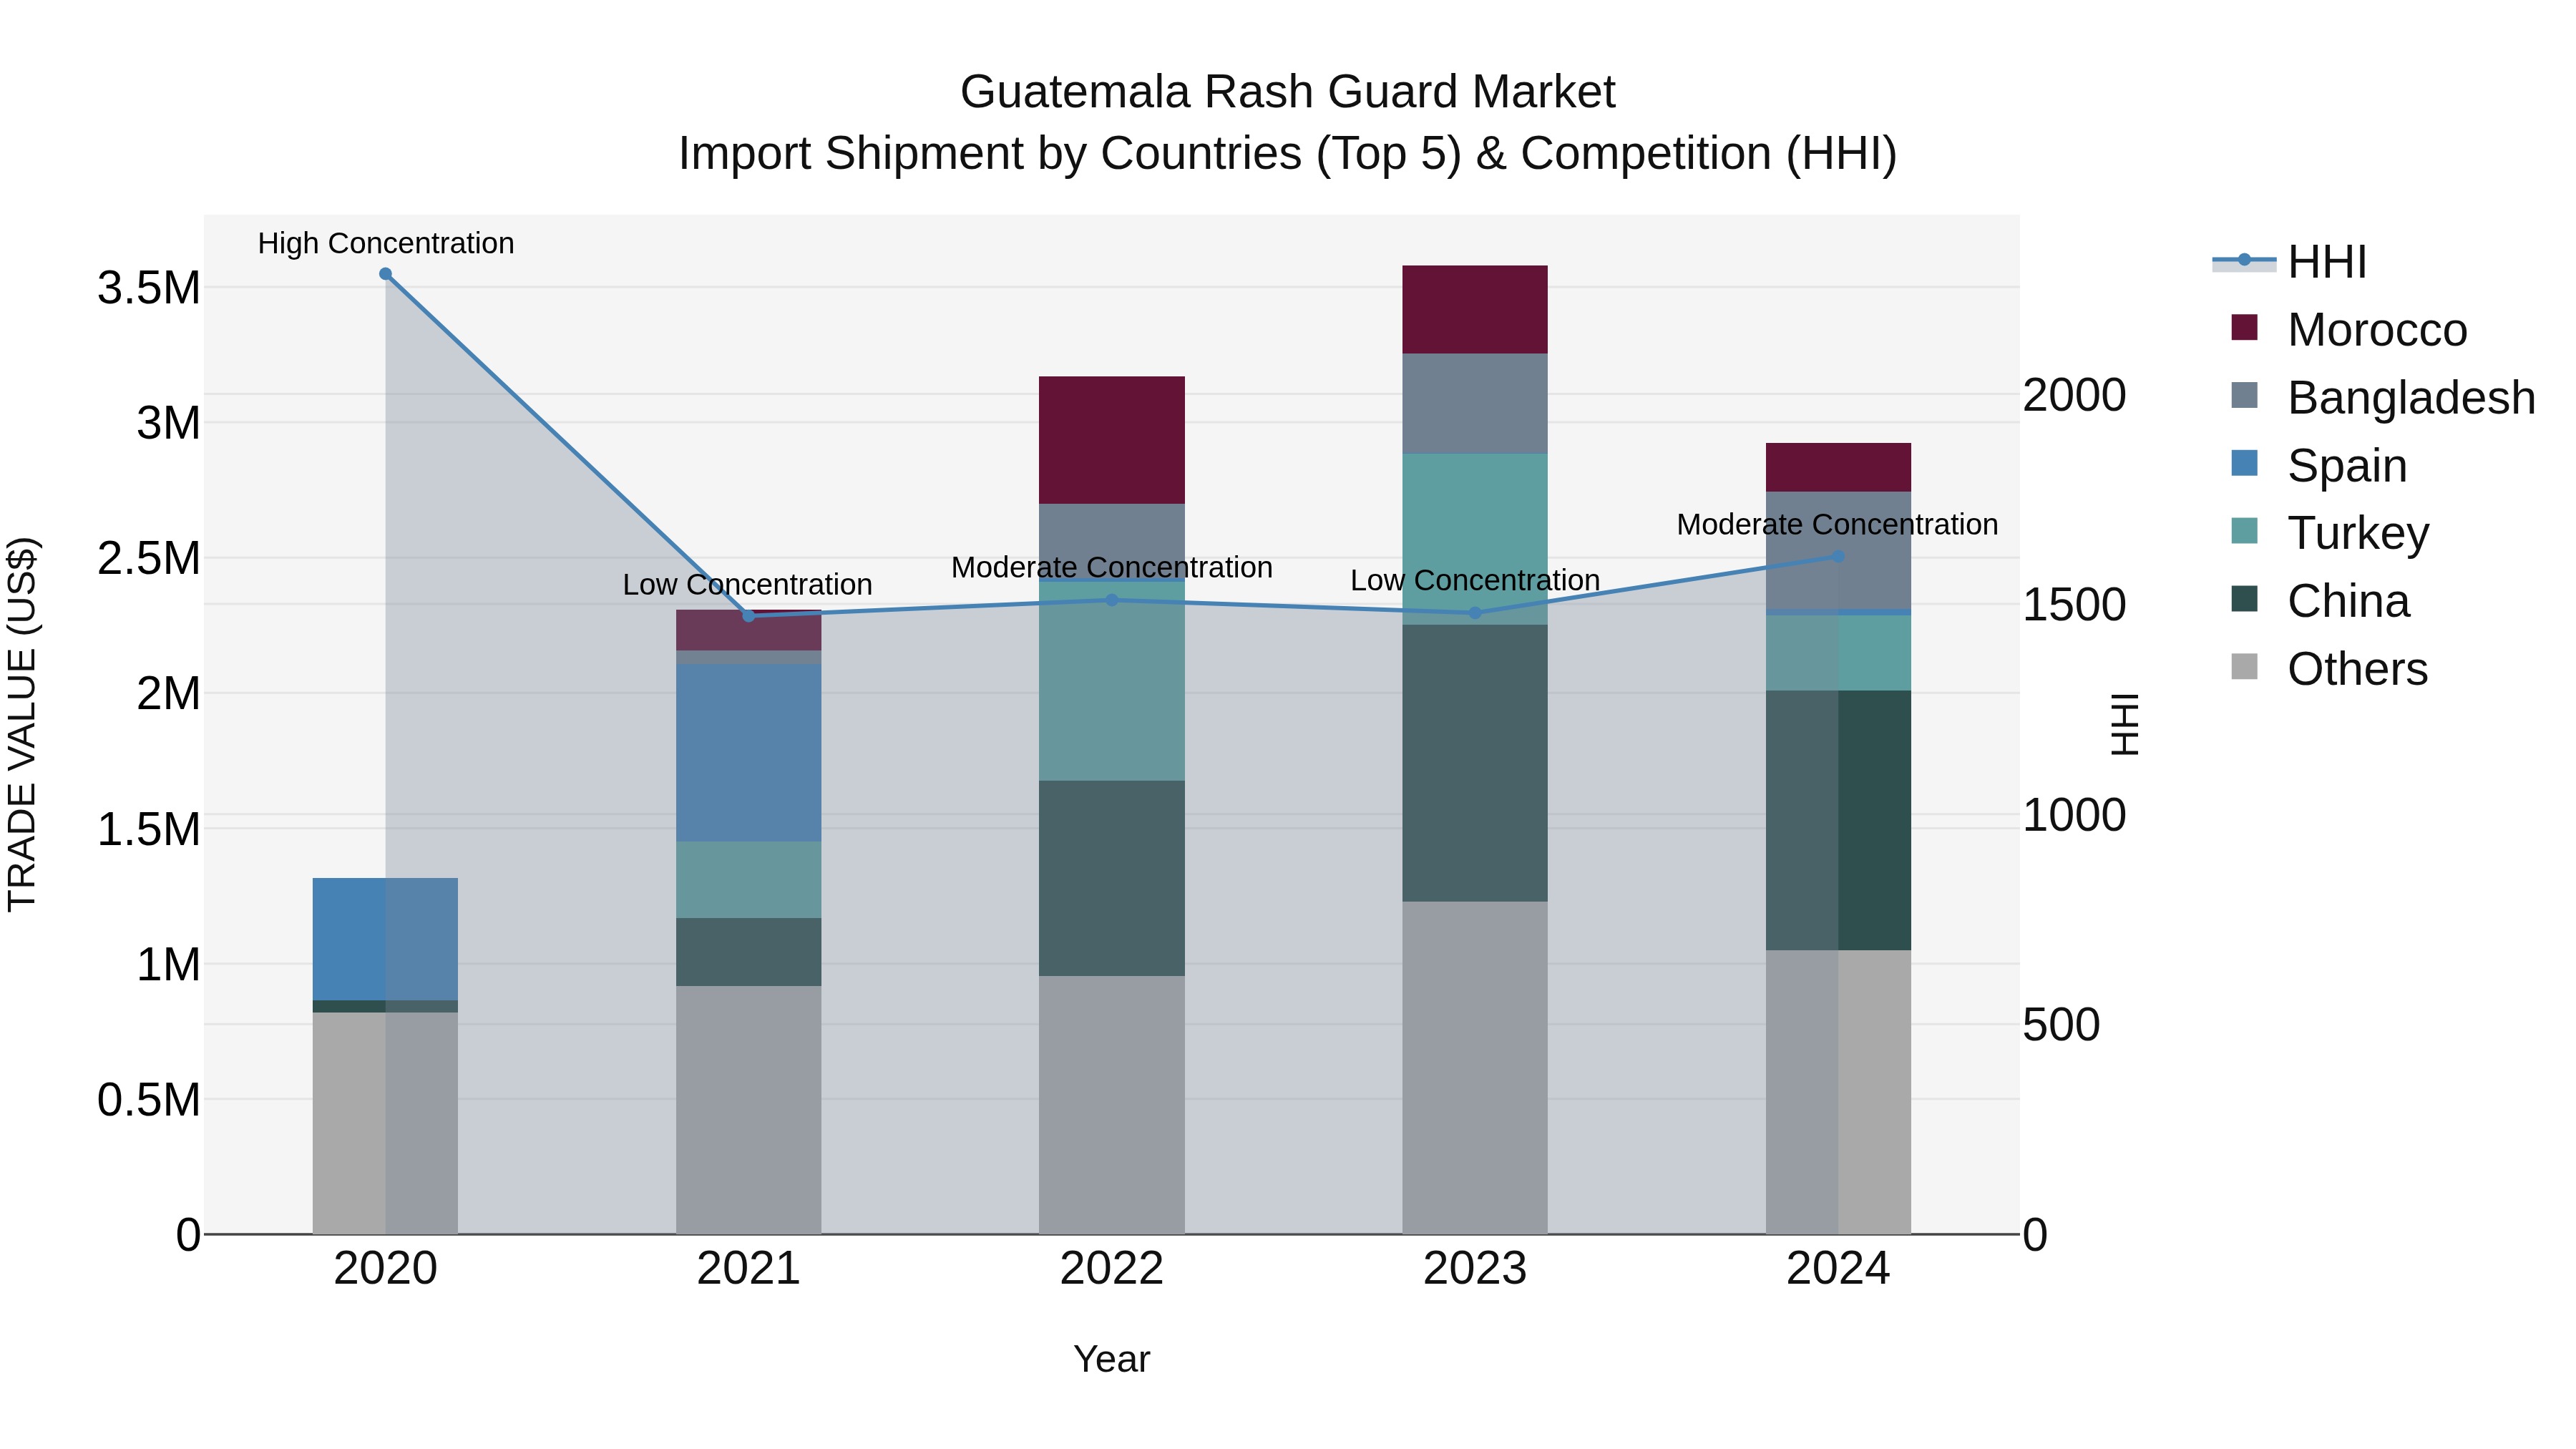Click the Moderate Concentration label above 2022
This screenshot has width=2576, height=1449.
click(1112, 568)
